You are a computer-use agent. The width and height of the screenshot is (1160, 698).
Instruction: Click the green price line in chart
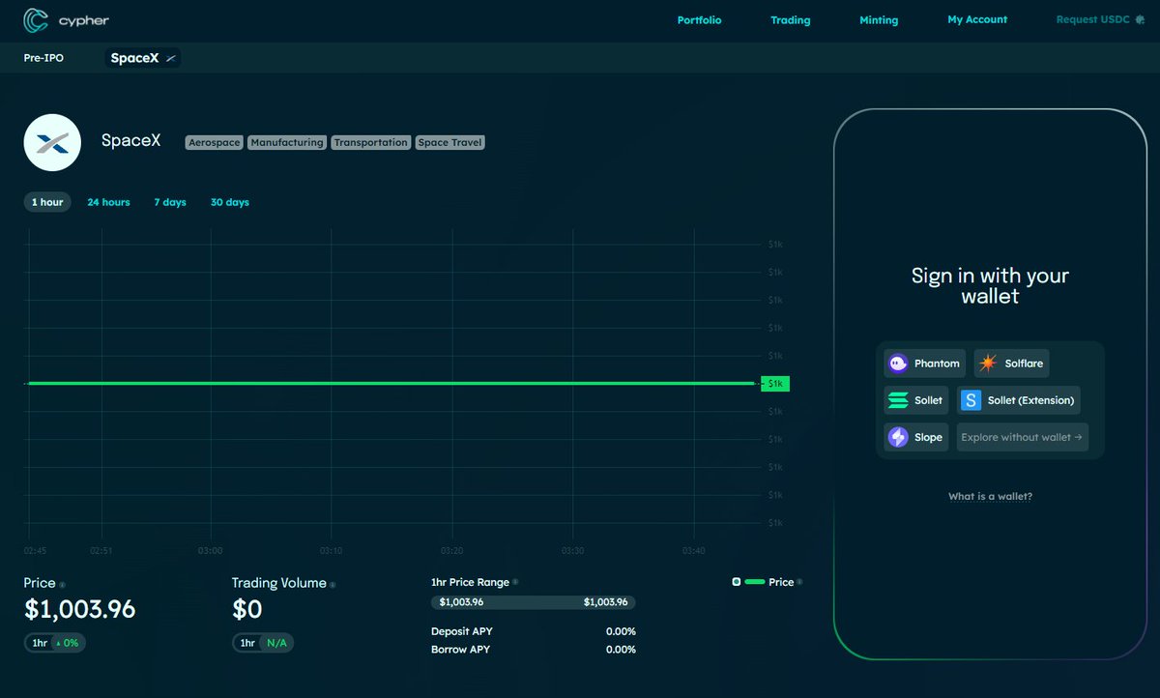pos(391,384)
